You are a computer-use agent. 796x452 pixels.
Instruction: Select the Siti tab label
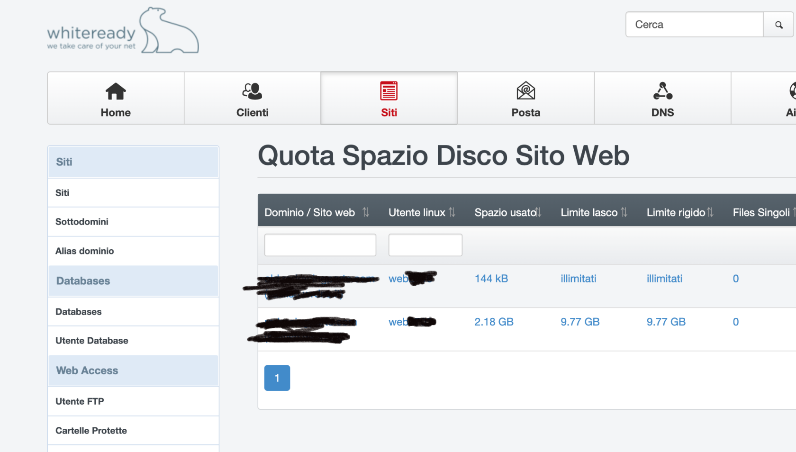coord(389,113)
